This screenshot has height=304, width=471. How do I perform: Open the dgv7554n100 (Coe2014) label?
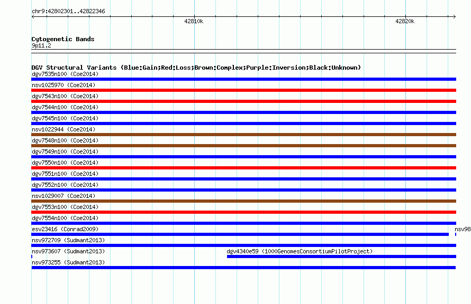65,218
